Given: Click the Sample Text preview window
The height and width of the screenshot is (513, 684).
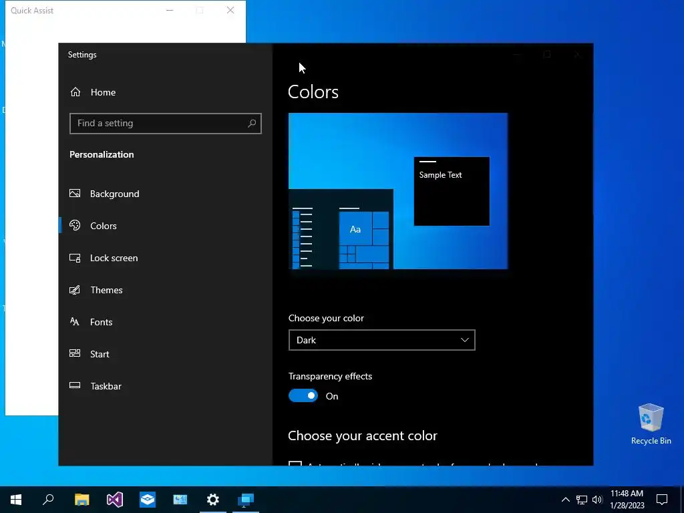Looking at the screenshot, I should [x=452, y=192].
